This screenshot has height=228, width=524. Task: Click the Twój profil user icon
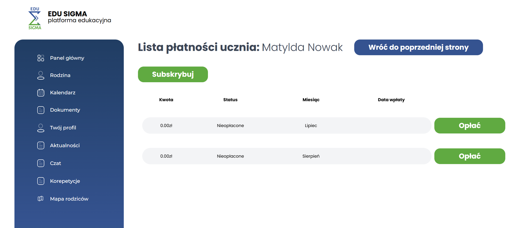pyautogui.click(x=41, y=128)
